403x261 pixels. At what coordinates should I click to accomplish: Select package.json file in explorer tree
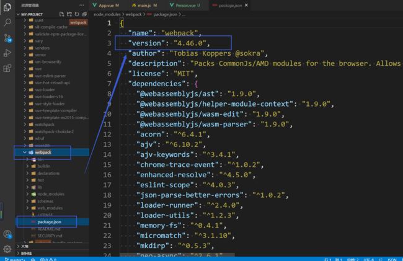50,221
